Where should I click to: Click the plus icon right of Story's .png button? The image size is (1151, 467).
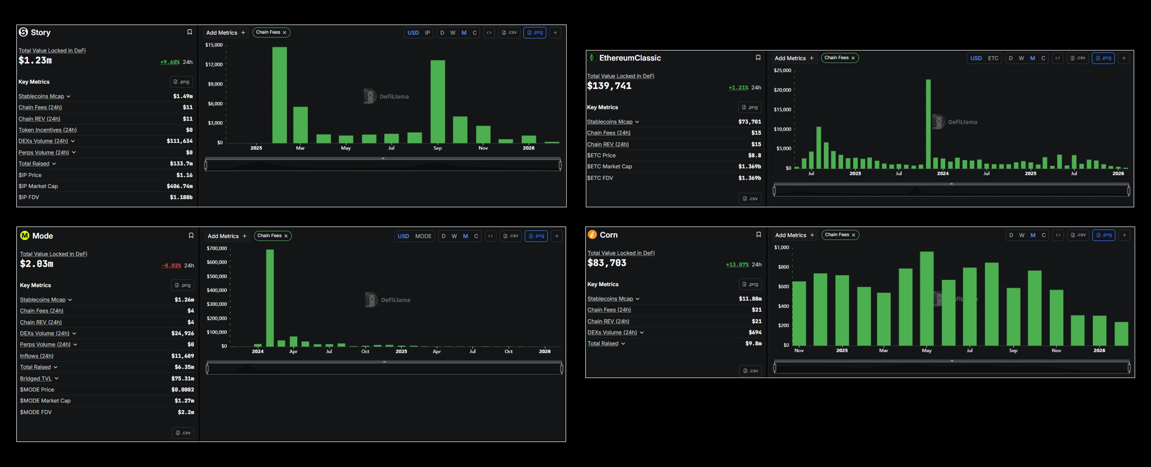click(556, 33)
